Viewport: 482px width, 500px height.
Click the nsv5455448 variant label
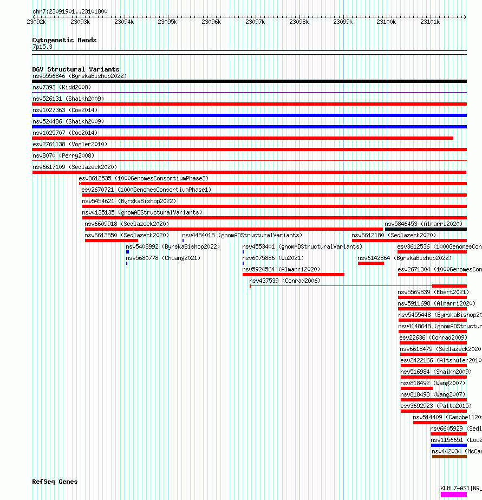pos(440,315)
